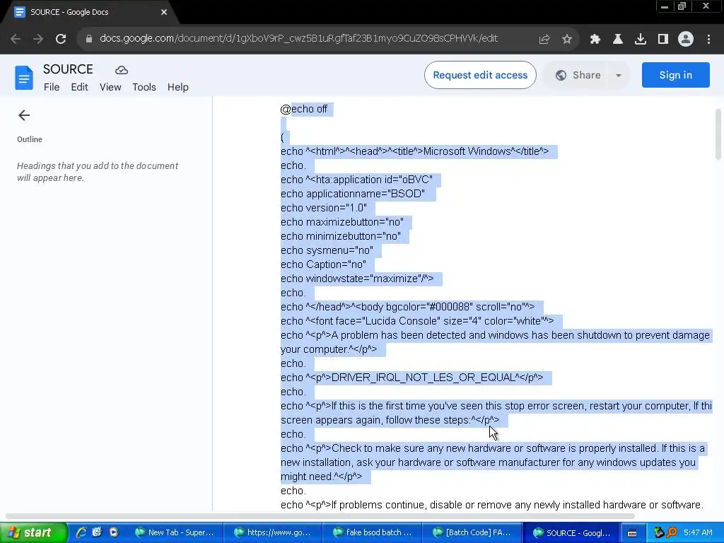The width and height of the screenshot is (724, 543).
Task: Open the Edit menu
Action: (79, 87)
